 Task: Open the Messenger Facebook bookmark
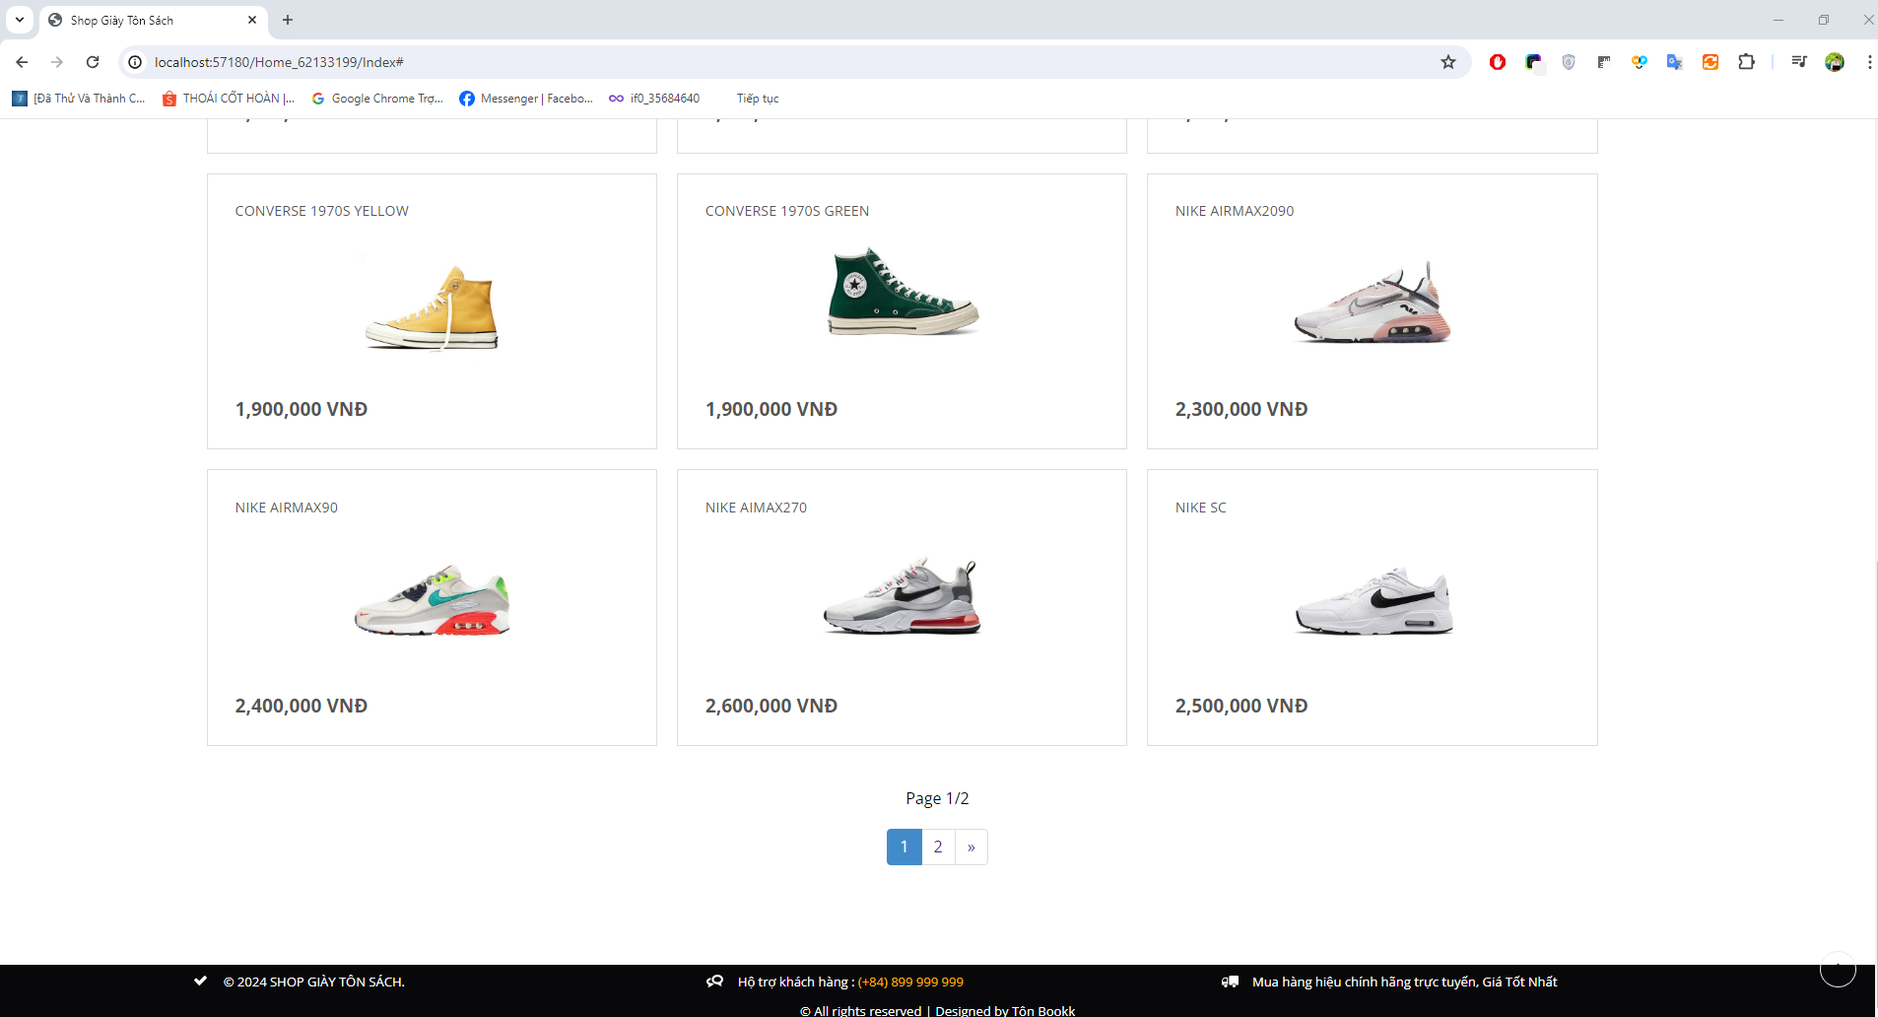pos(526,99)
